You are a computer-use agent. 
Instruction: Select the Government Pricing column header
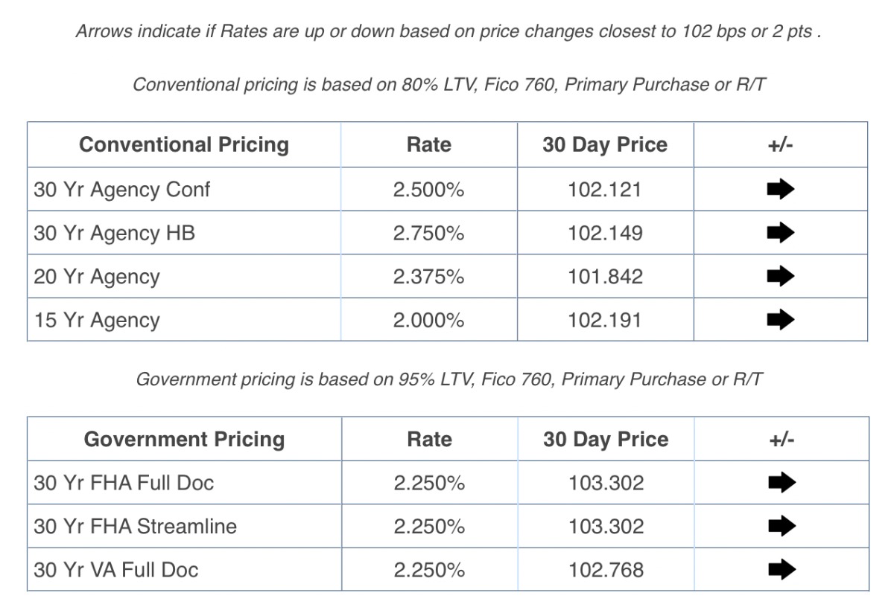184,439
